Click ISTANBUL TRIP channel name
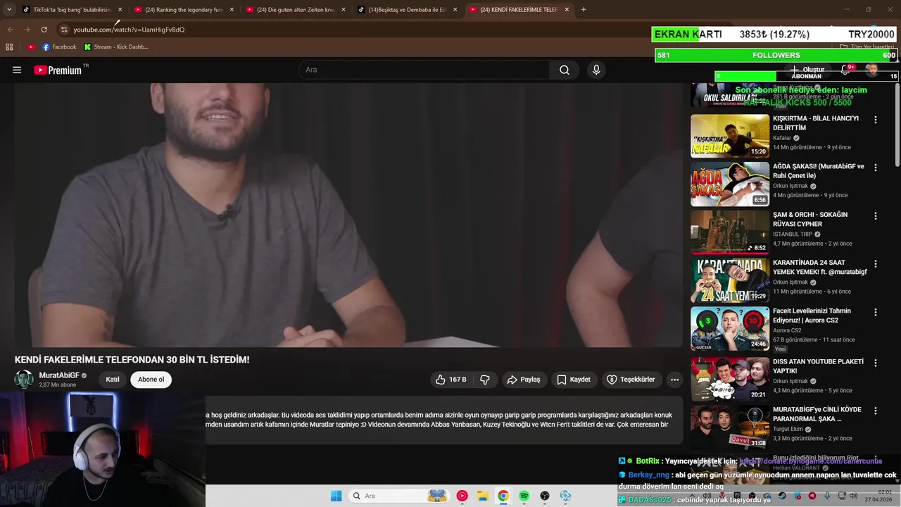The image size is (901, 507). [793, 234]
